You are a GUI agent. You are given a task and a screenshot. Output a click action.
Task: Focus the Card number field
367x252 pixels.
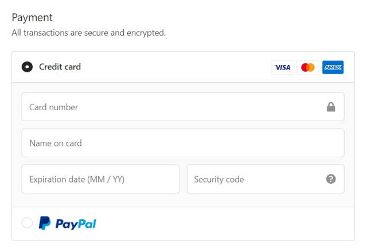tap(183, 107)
